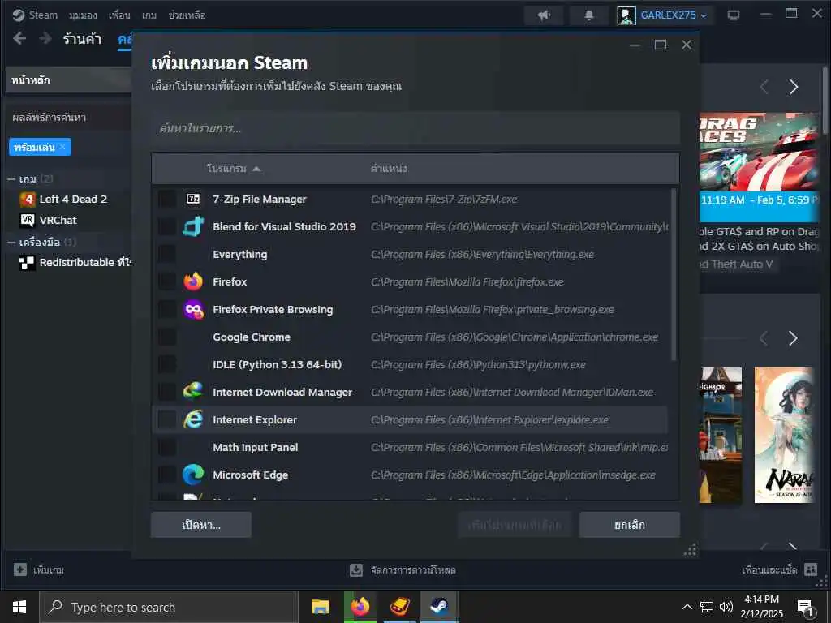Image resolution: width=831 pixels, height=623 pixels.
Task: Open the Windows Start menu
Action: pos(19,607)
